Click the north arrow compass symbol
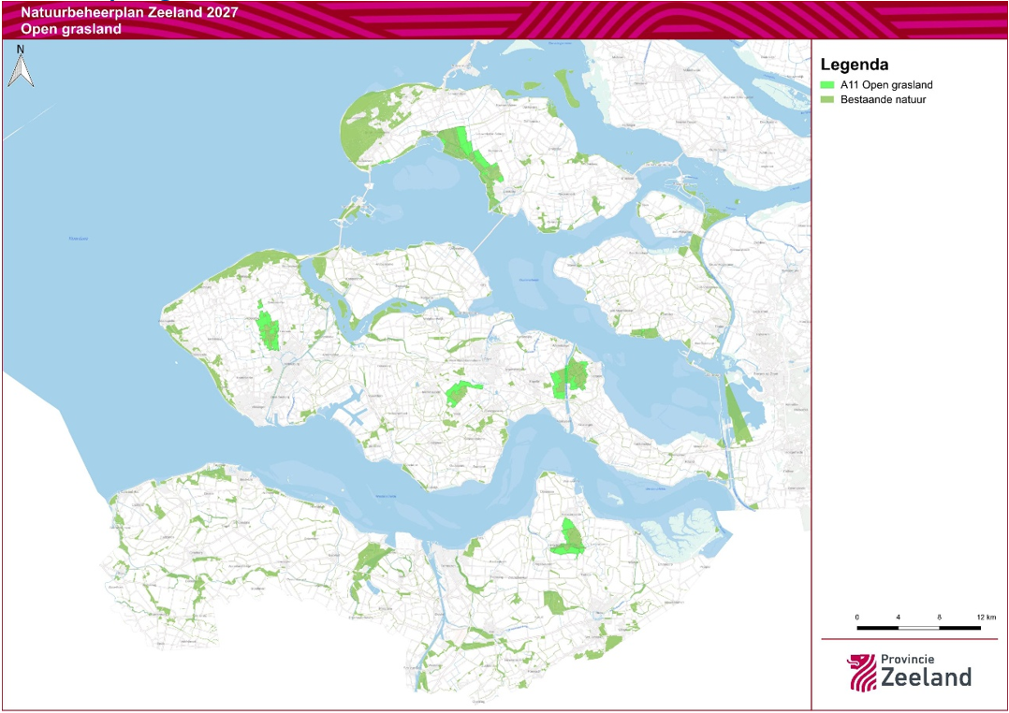Image resolution: width=1009 pixels, height=713 pixels. coord(21,67)
